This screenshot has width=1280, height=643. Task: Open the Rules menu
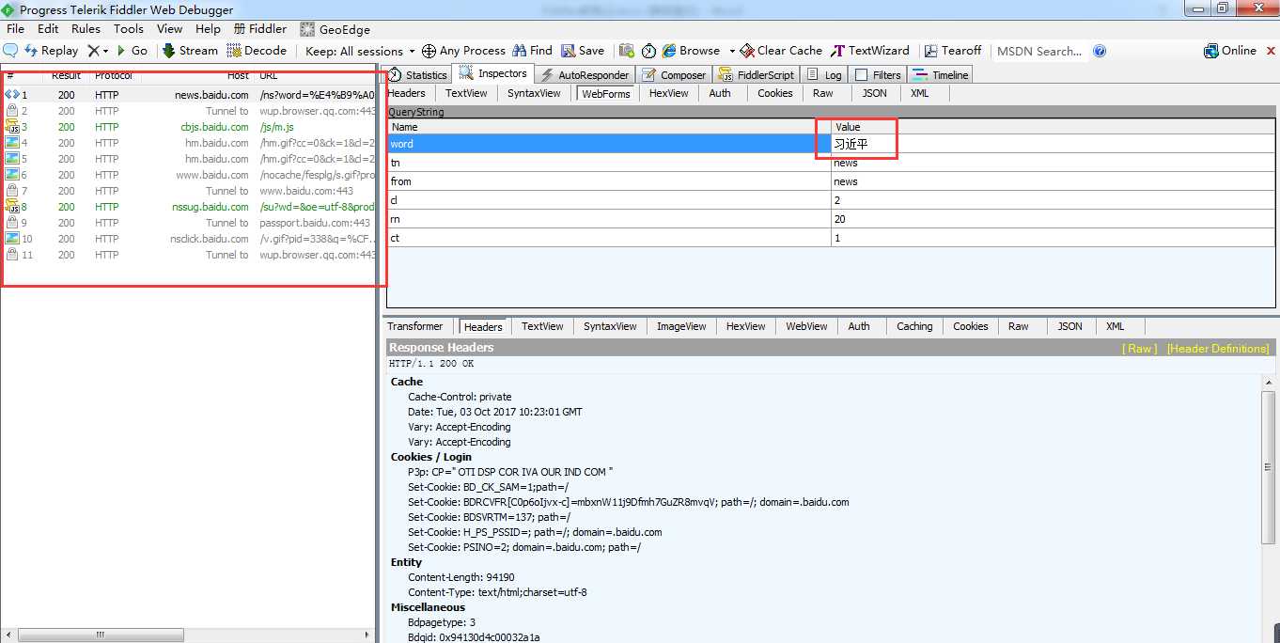pos(86,29)
